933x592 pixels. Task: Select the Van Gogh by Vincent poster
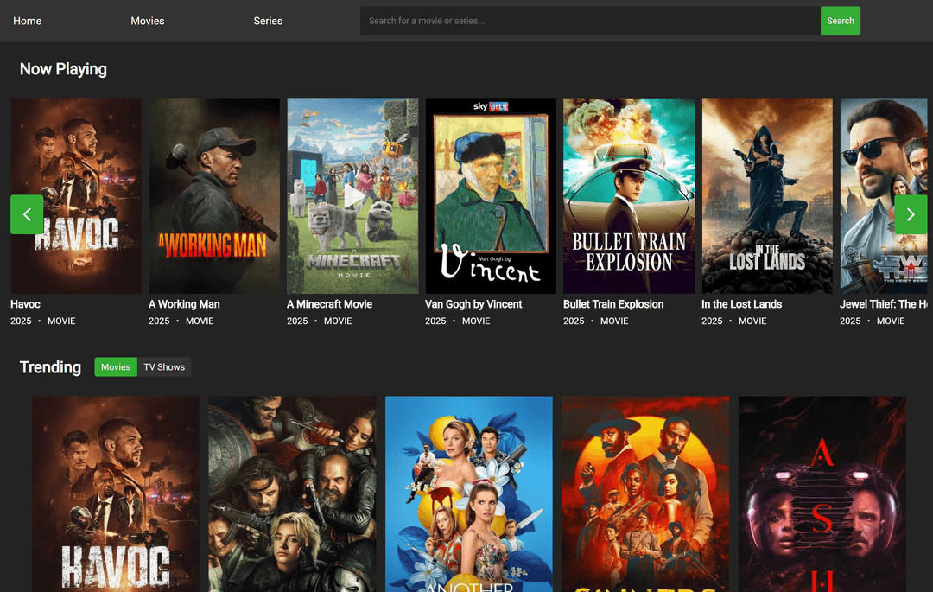click(x=491, y=195)
